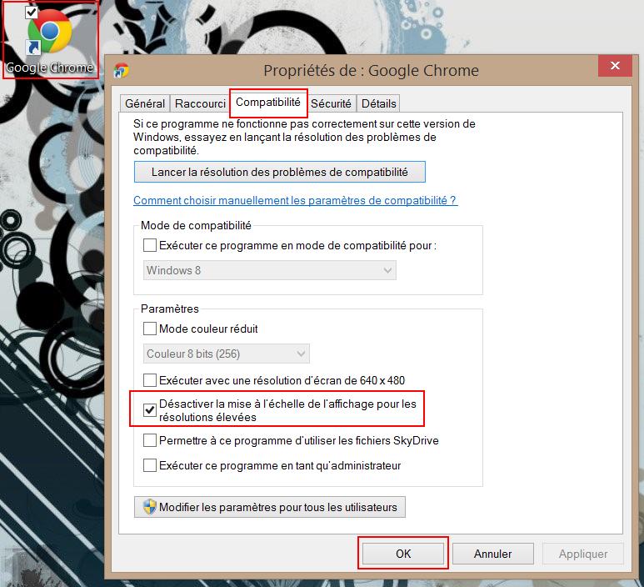Click Modifier les paramètres pour tous les utilisateurs
The height and width of the screenshot is (587, 644).
pyautogui.click(x=270, y=507)
